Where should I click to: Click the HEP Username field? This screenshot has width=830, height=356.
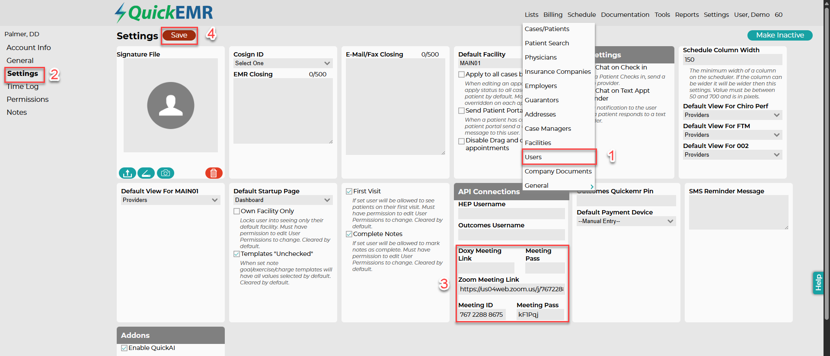point(511,214)
